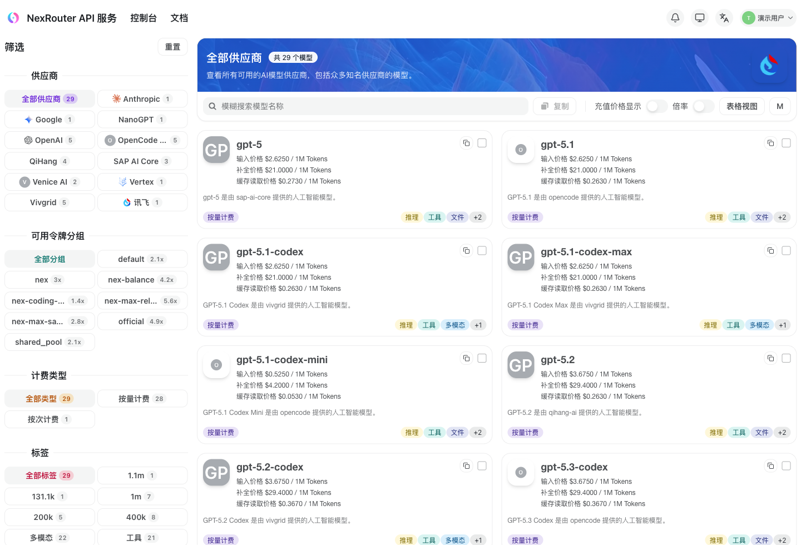Select the gpt-5.1-codex checkbox
The width and height of the screenshot is (801, 545).
pos(482,251)
